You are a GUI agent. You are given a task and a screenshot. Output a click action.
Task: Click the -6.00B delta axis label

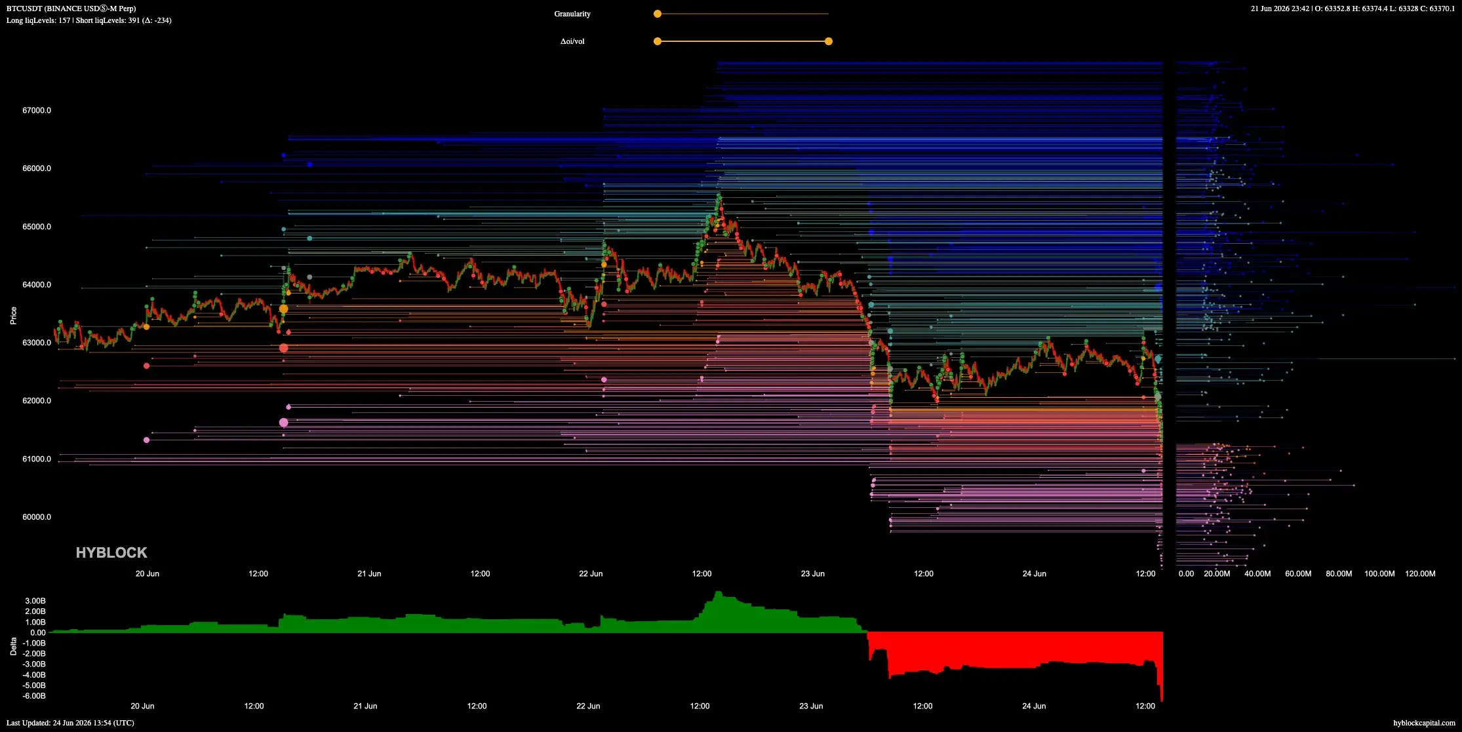click(34, 696)
